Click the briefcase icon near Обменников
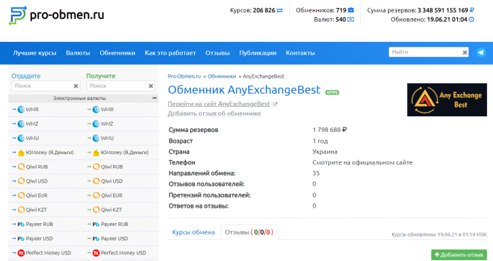This screenshot has height=261, width=493. [x=351, y=10]
